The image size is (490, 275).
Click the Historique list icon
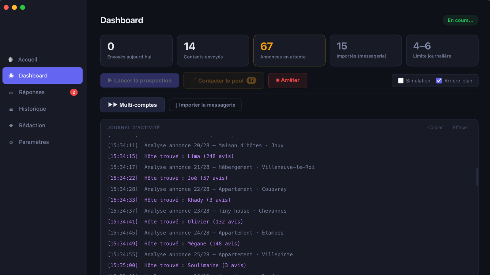pyautogui.click(x=11, y=109)
